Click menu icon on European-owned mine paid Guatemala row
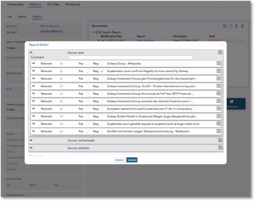 coord(218,109)
